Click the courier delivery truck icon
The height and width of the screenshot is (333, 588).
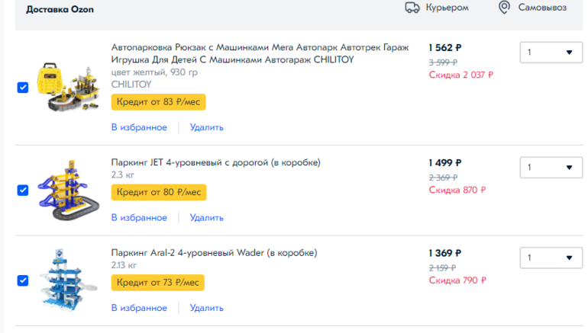click(412, 8)
